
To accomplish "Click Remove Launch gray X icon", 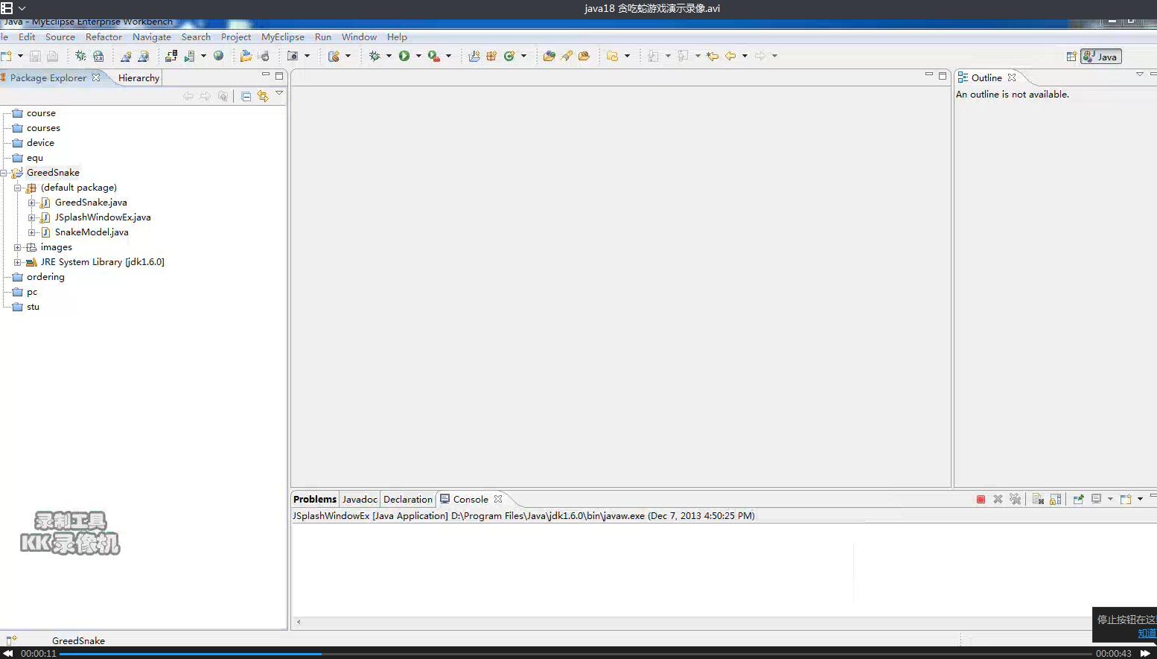I will point(998,500).
